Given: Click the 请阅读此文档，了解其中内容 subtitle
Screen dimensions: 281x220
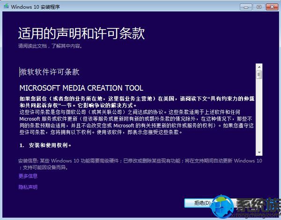Looking at the screenshot, I should 51,46.
